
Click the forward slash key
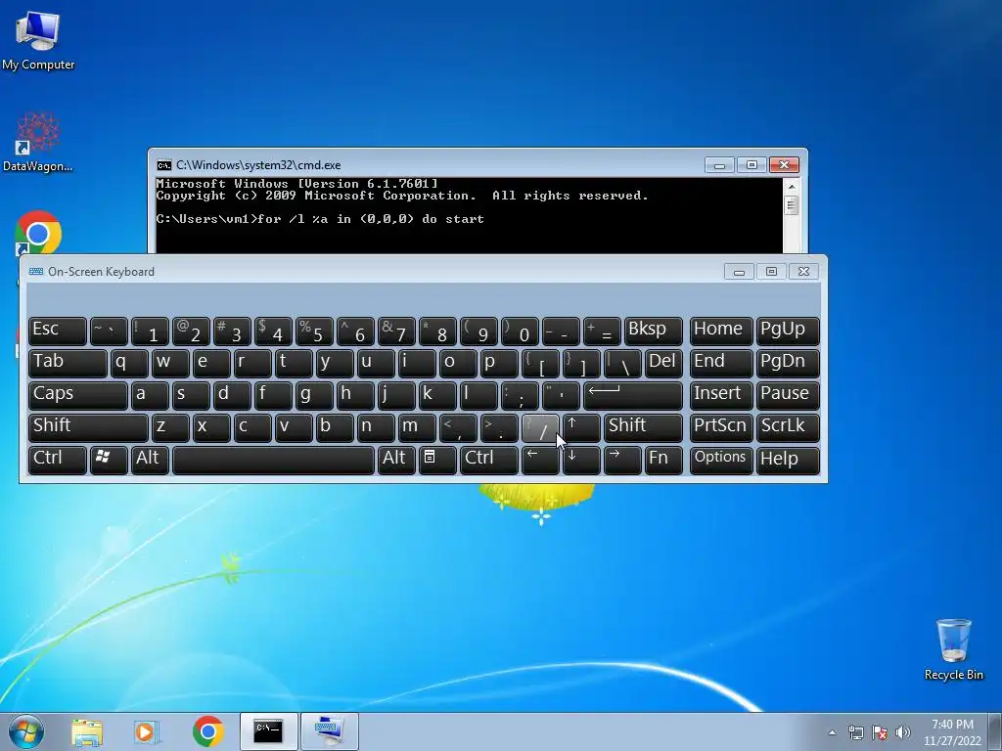click(540, 428)
